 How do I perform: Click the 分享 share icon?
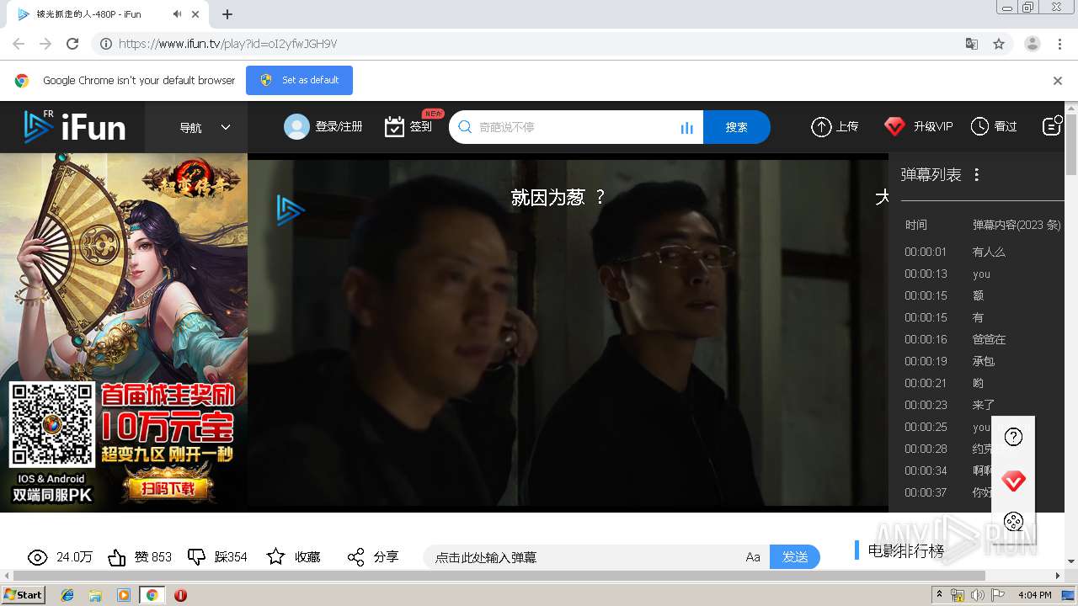tap(355, 557)
